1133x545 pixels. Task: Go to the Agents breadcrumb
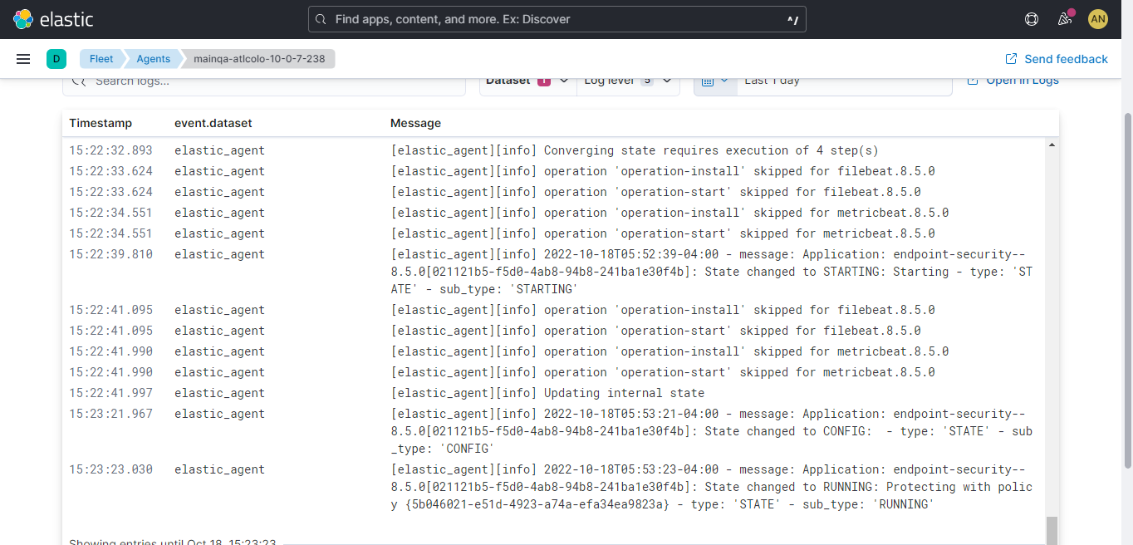tap(153, 59)
